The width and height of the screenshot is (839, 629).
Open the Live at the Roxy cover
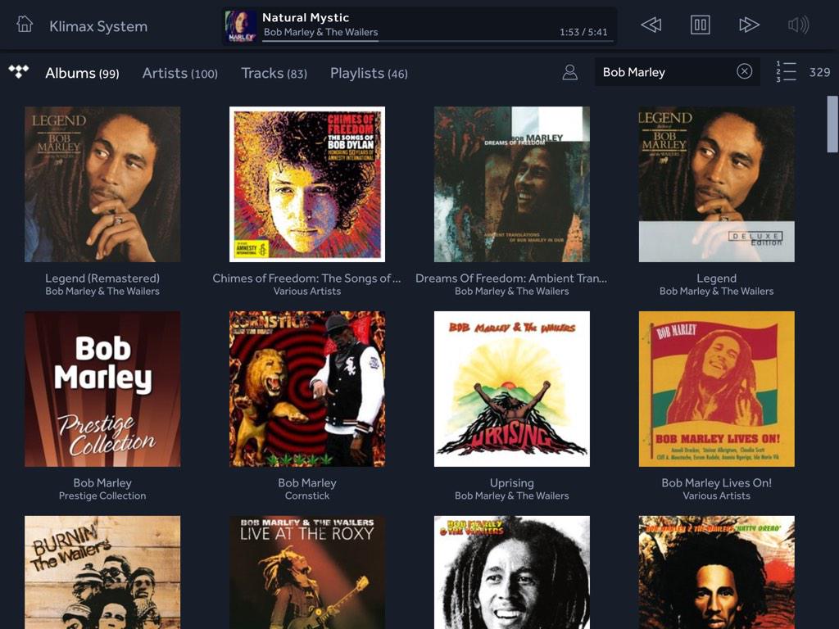coord(307,572)
